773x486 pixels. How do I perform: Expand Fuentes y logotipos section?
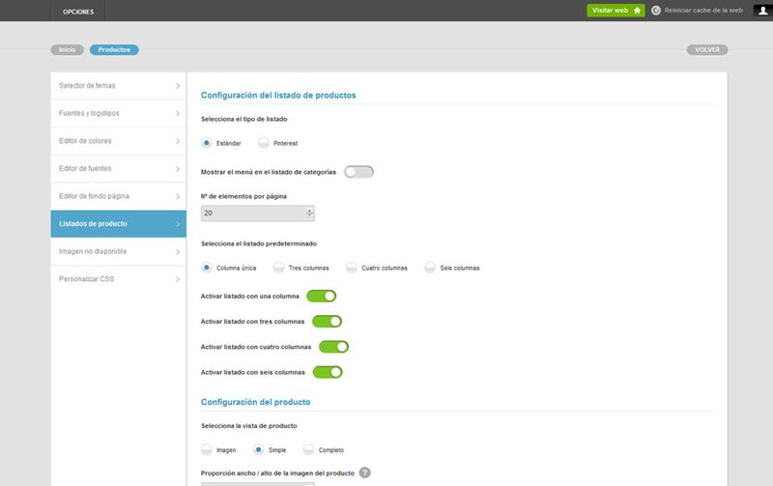[x=118, y=114]
